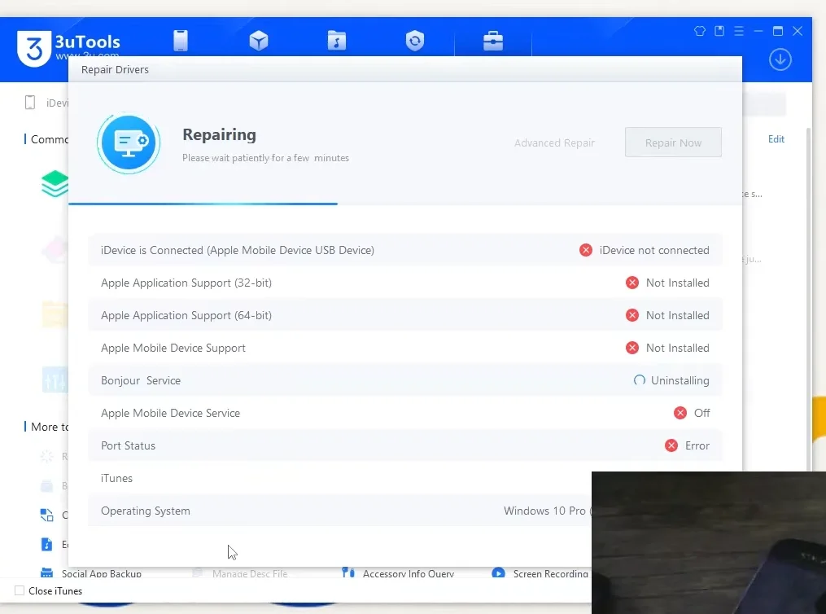The image size is (826, 614).
Task: Select the Bonjour Service row
Action: [x=405, y=380]
